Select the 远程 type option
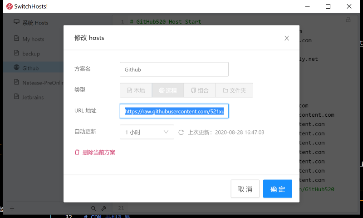Image resolution: width=363 pixels, height=218 pixels. pyautogui.click(x=168, y=90)
